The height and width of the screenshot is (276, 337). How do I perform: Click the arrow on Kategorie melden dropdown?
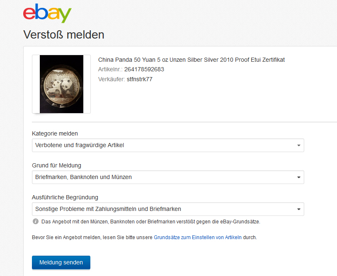click(298, 145)
